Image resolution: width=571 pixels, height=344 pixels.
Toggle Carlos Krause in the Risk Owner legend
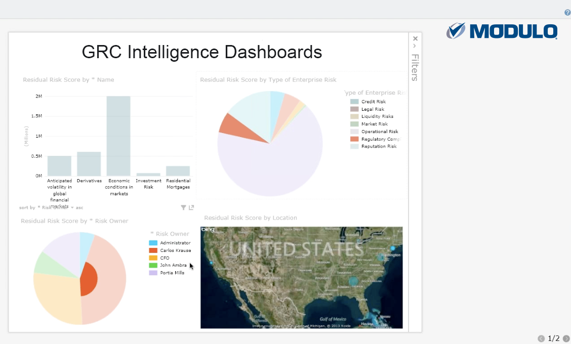[176, 250]
